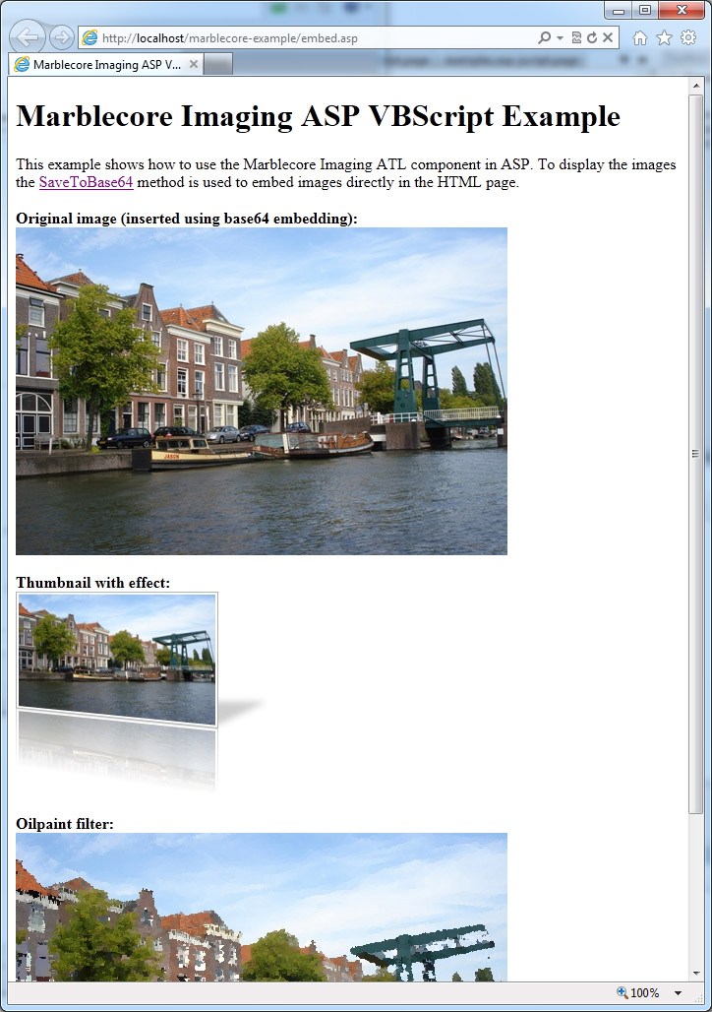The height and width of the screenshot is (1012, 712).
Task: Close the Marblecore Imaging ASP tab
Action: (x=193, y=64)
